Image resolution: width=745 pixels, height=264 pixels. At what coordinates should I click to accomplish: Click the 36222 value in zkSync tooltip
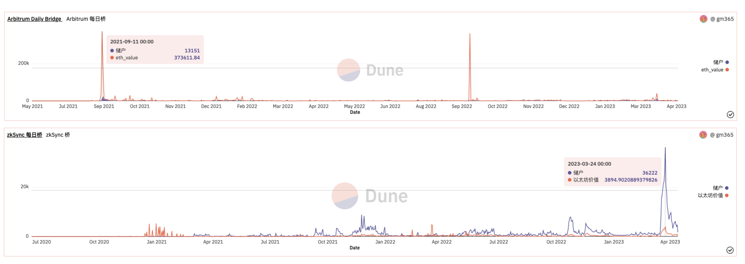click(650, 173)
